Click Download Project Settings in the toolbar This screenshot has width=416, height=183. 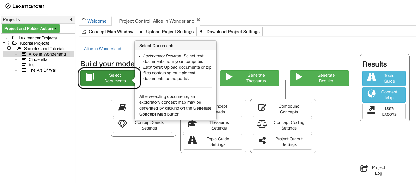(229, 31)
